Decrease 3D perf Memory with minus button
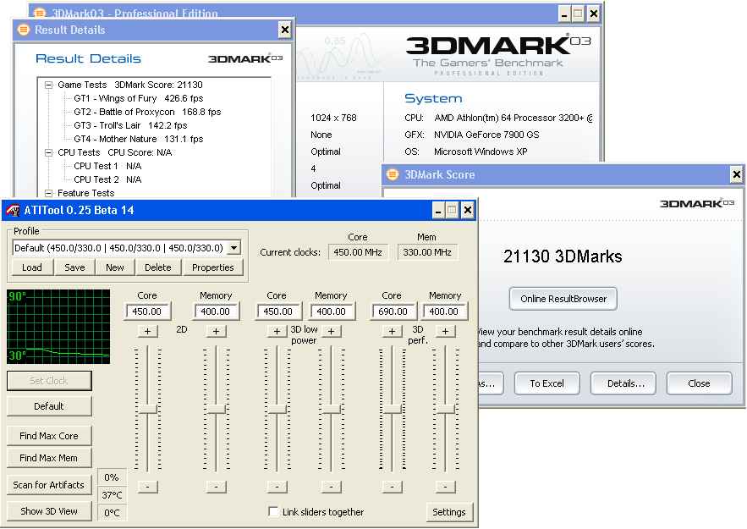This screenshot has width=747, height=529. (446, 487)
